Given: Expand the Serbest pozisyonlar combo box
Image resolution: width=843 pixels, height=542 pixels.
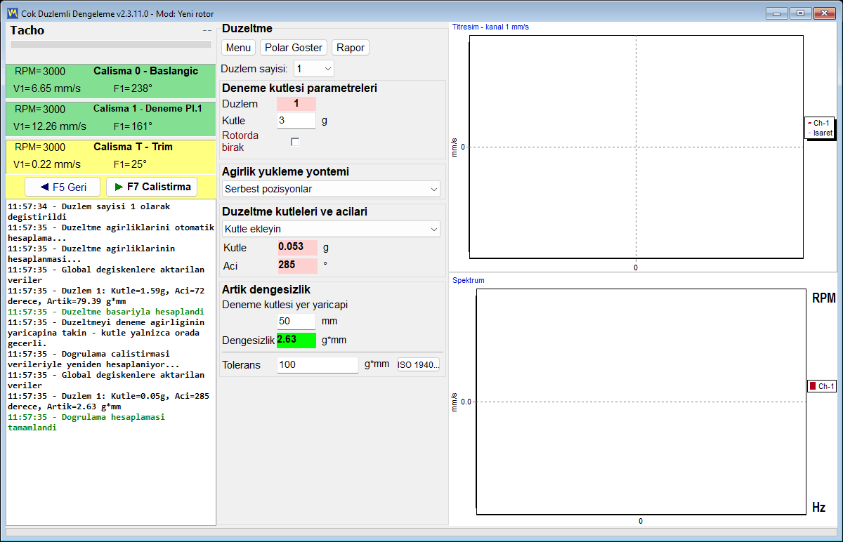Looking at the screenshot, I should (331, 189).
